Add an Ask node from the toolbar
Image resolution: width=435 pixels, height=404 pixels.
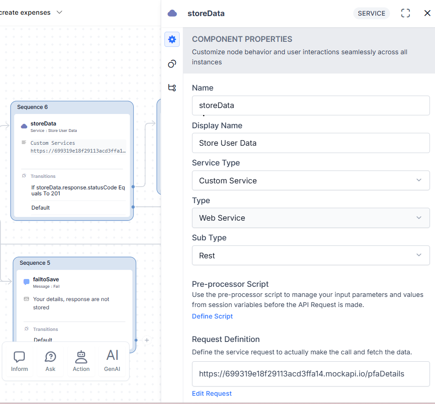click(51, 361)
